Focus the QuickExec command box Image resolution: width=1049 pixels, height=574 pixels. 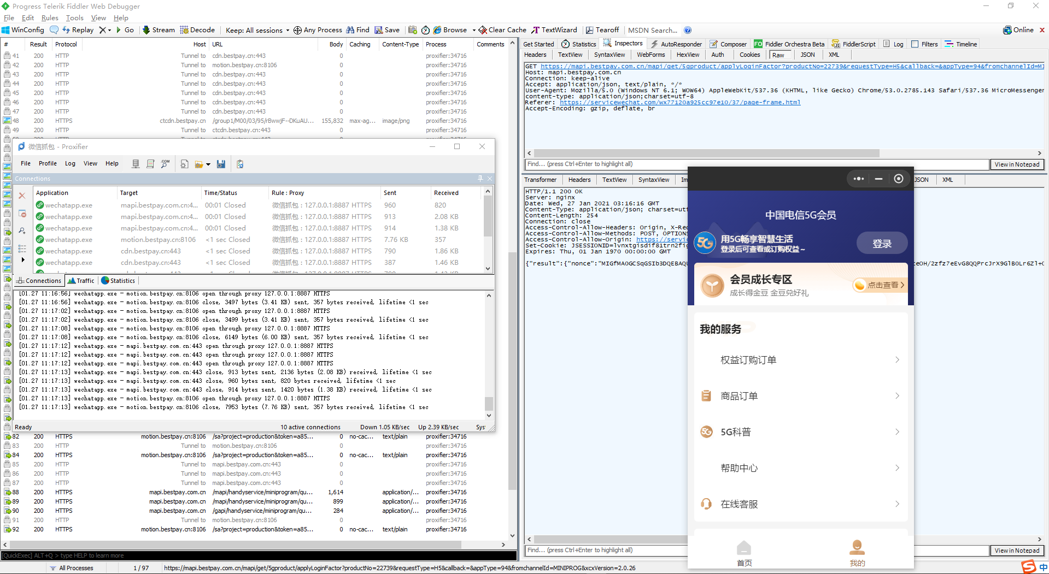259,555
